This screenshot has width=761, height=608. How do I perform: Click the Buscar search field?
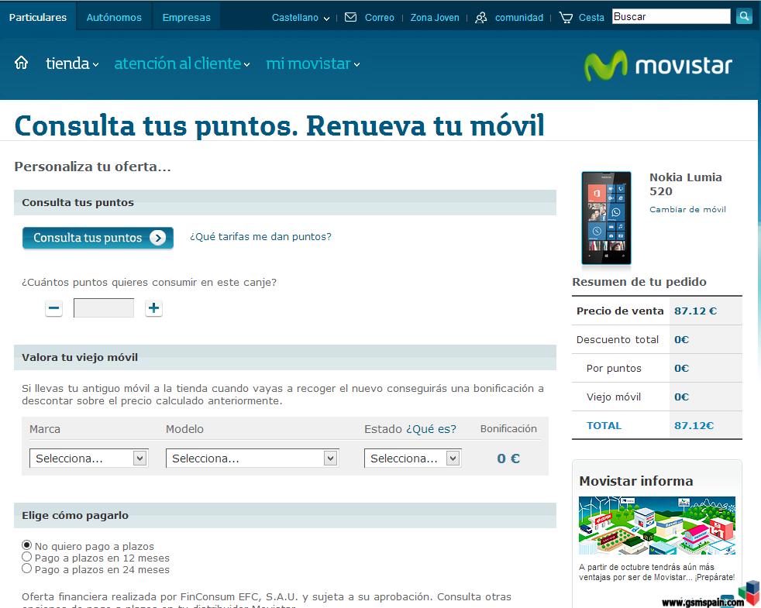click(671, 16)
